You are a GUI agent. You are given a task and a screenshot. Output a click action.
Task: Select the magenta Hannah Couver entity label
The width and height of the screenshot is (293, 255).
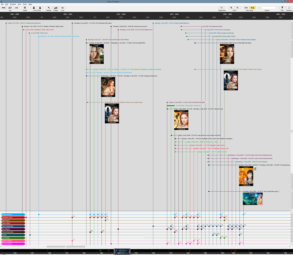(x=13, y=244)
